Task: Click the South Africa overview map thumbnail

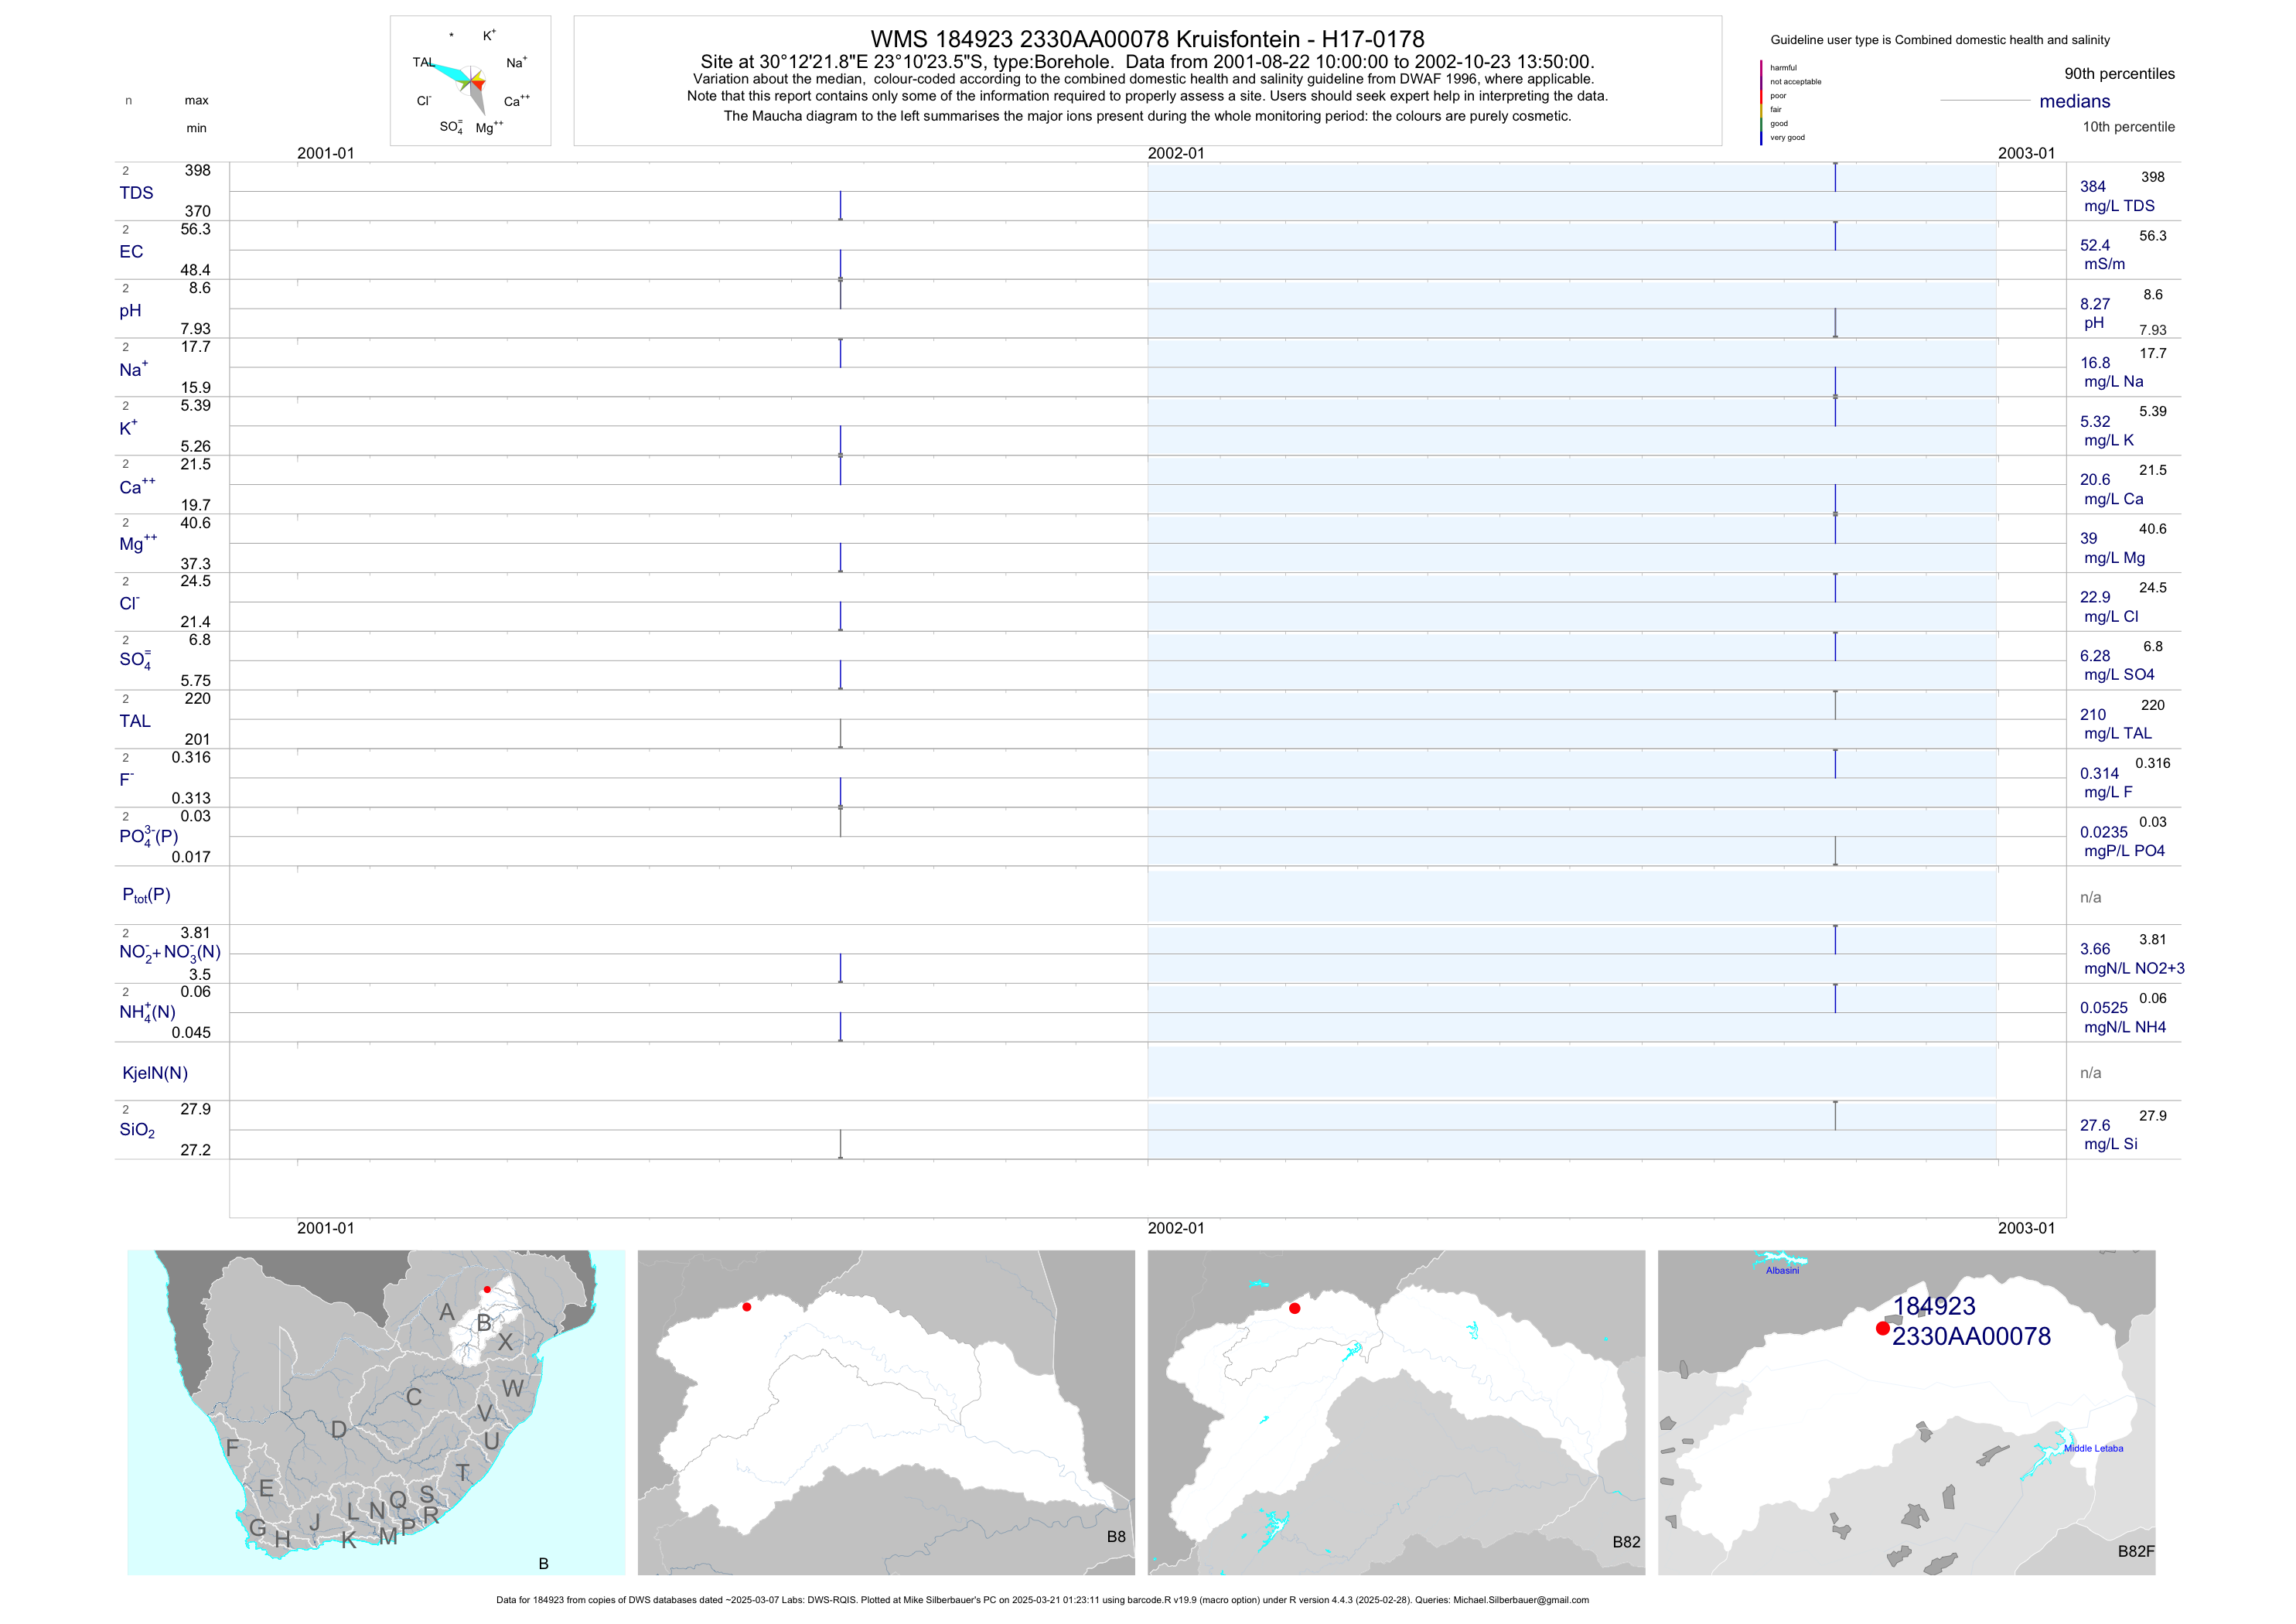Action: (376, 1412)
